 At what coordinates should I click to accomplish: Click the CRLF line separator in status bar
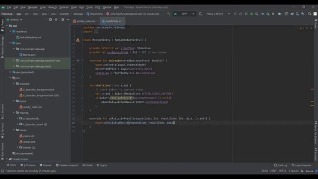pos(273,171)
